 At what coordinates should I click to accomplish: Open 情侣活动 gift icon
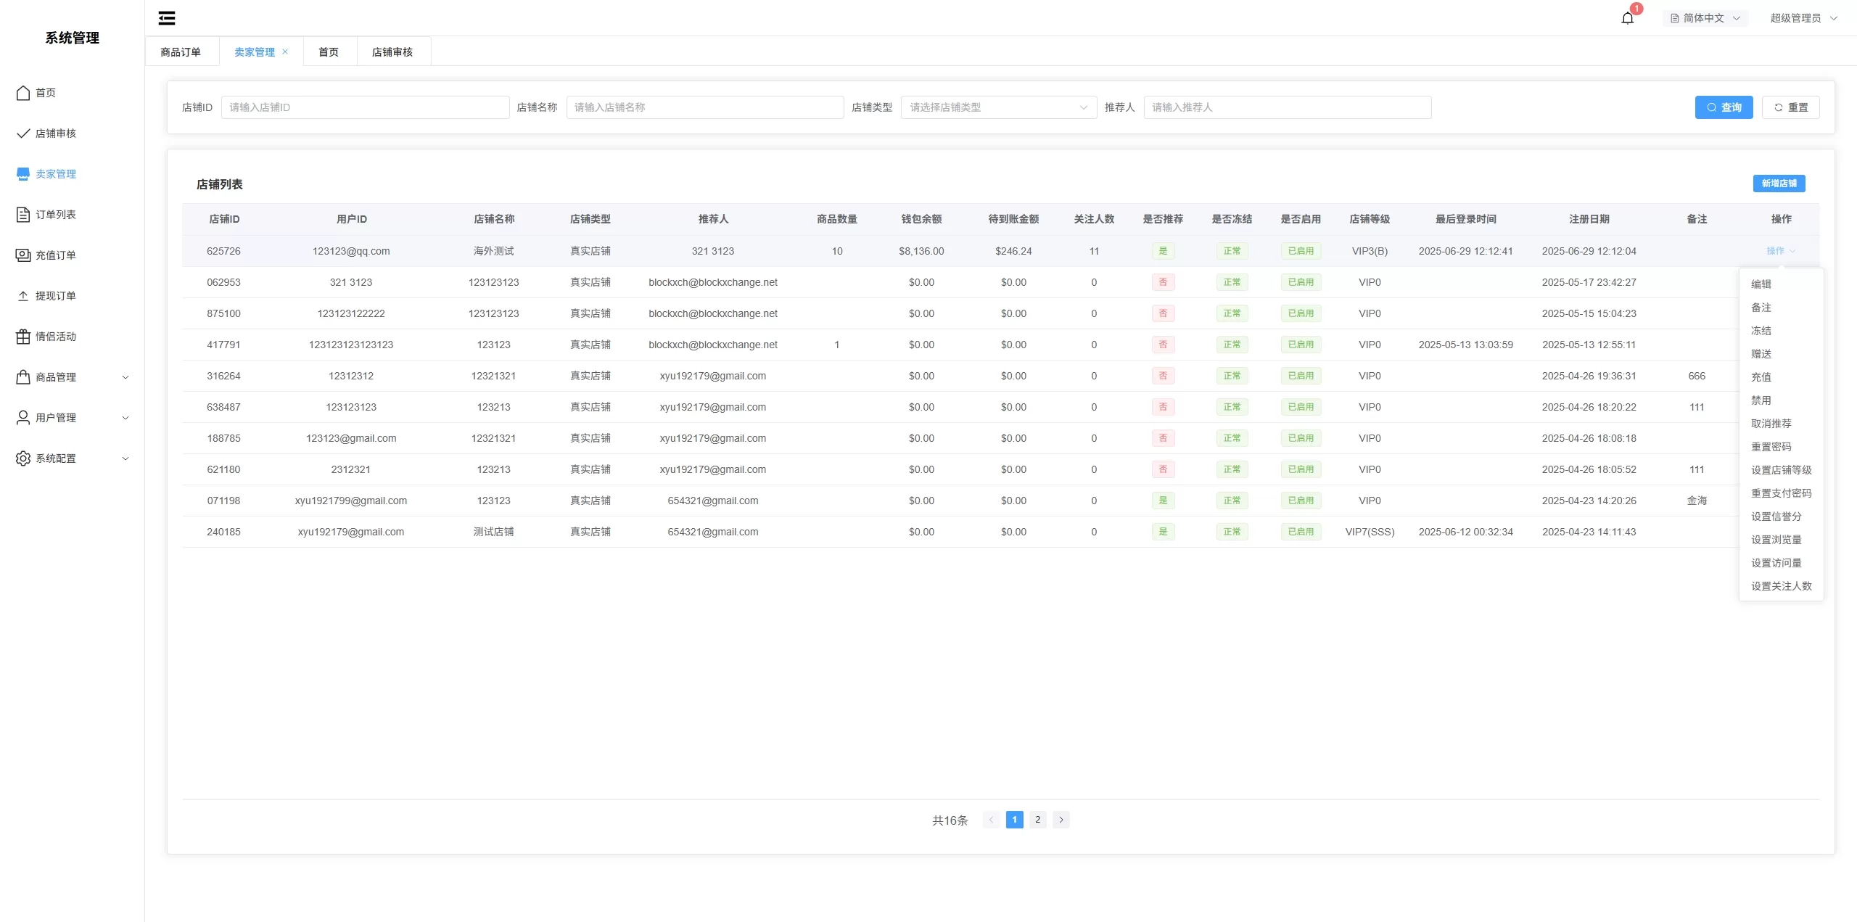(23, 337)
